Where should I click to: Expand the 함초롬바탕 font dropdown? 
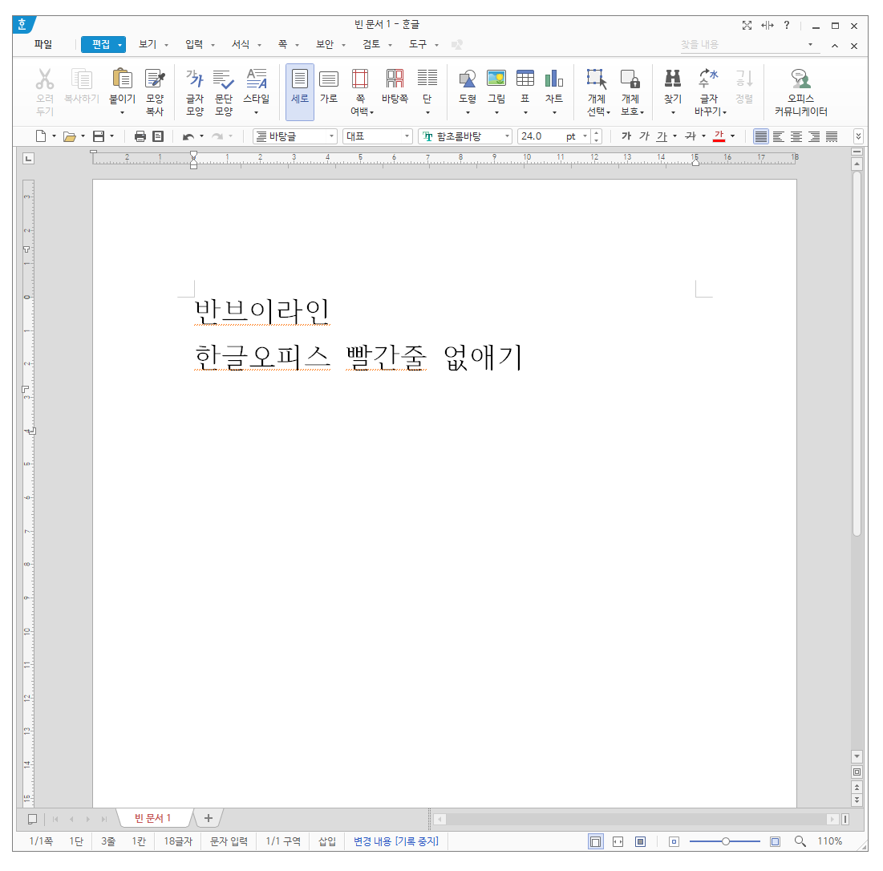point(507,136)
